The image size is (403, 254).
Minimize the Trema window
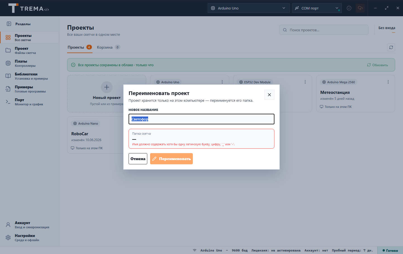pyautogui.click(x=375, y=8)
